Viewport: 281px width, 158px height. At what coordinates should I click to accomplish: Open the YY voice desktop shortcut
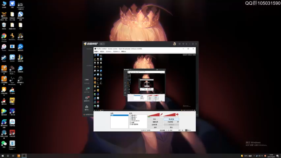pos(12,100)
